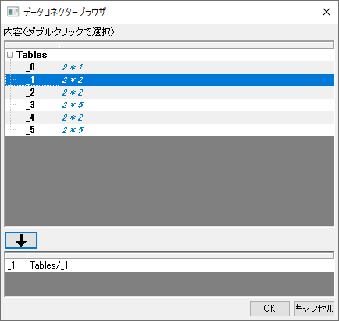Select the _2 table row
The image size is (339, 321).
coord(169,92)
